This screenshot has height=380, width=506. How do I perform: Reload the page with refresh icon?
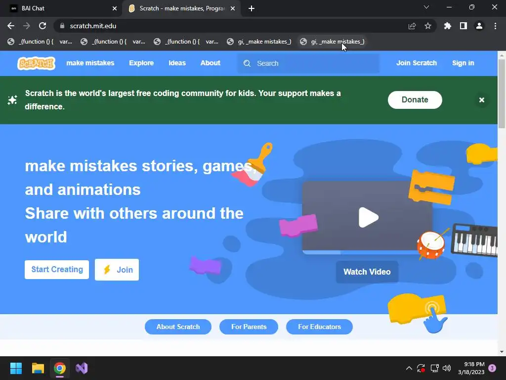42,26
